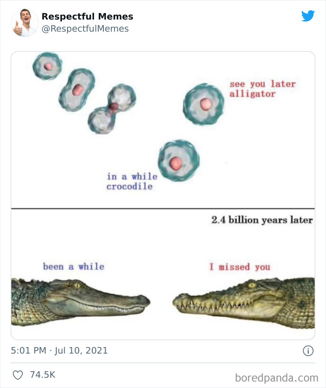Click the @RespectfulMemes handle
Viewport: 326px width, 388px height.
[85, 28]
